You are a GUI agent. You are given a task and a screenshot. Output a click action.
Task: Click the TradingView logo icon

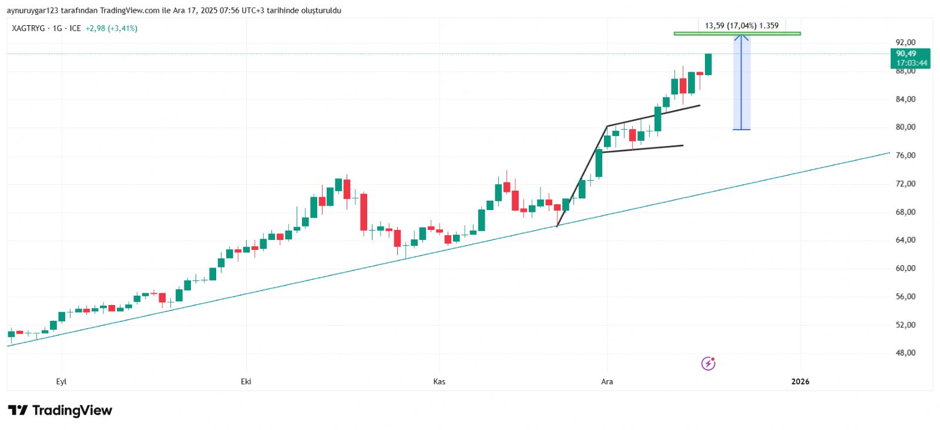[18, 410]
